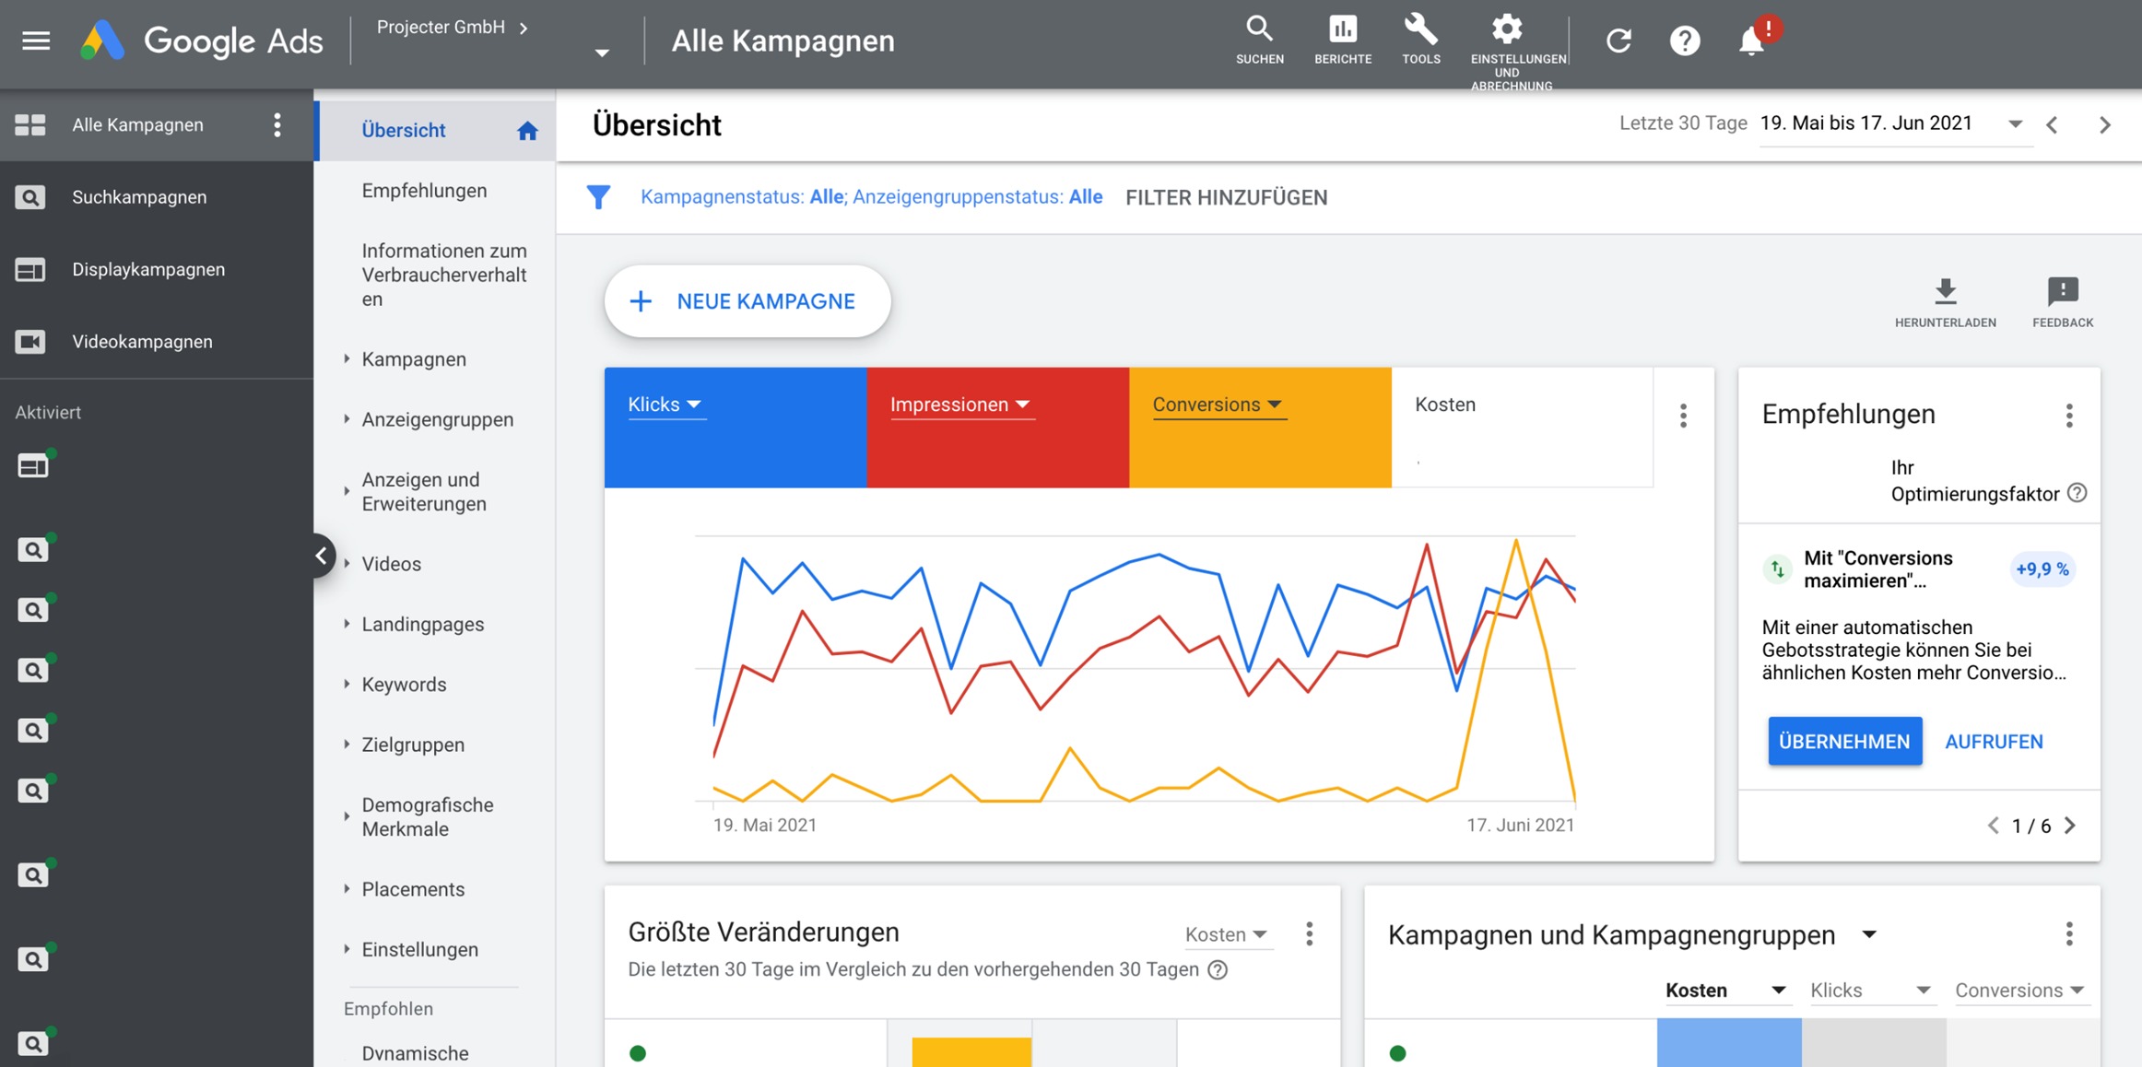This screenshot has height=1067, width=2142.
Task: Click the blue filter funnel icon
Action: point(598,197)
